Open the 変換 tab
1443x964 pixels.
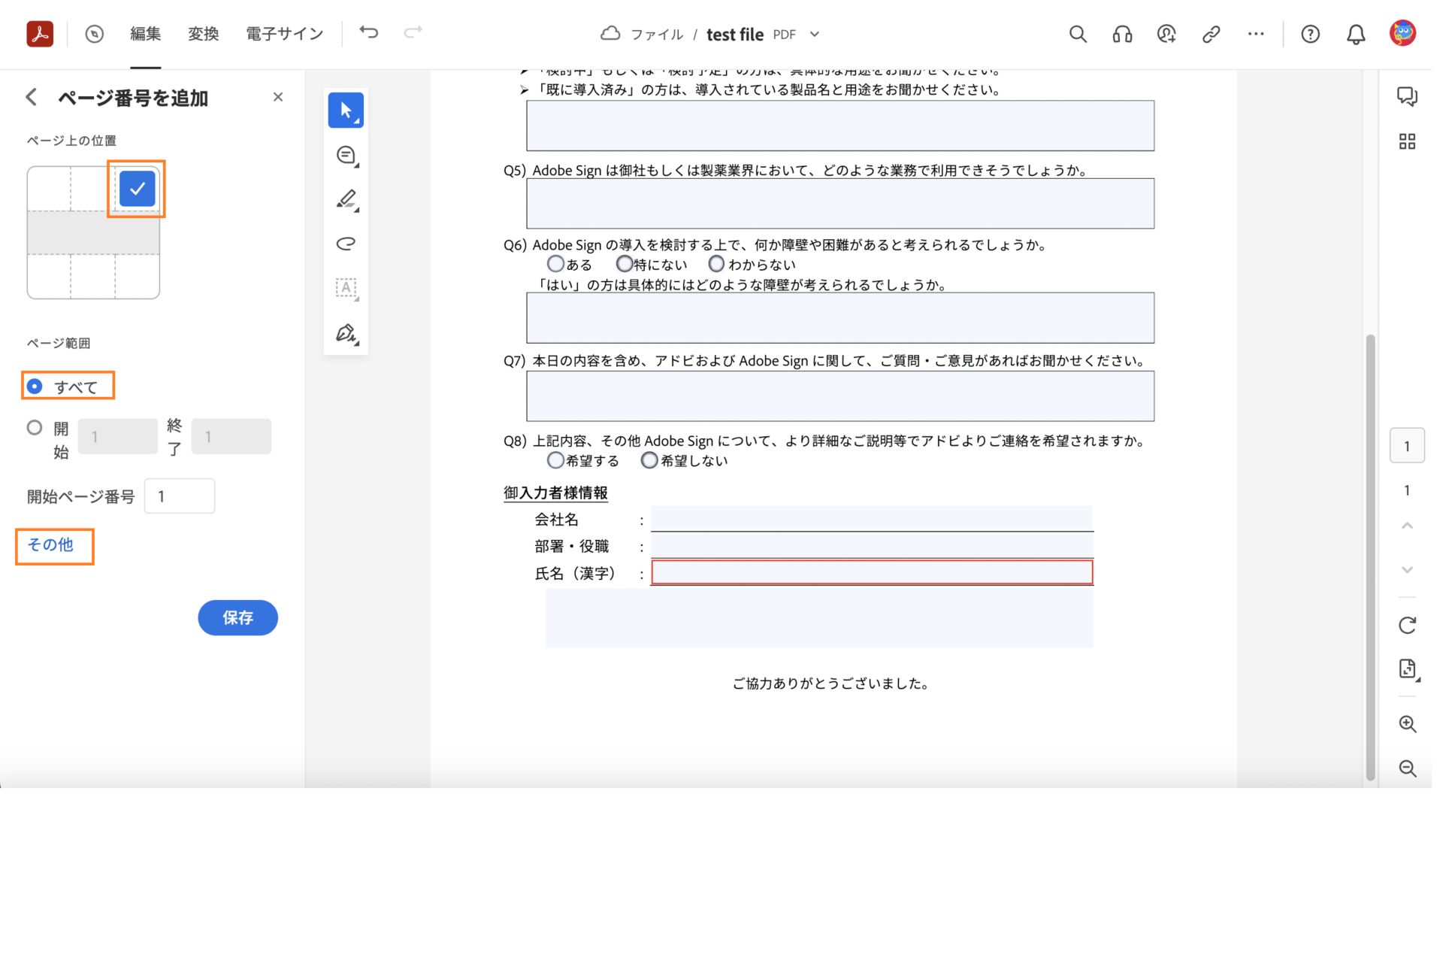pyautogui.click(x=204, y=34)
